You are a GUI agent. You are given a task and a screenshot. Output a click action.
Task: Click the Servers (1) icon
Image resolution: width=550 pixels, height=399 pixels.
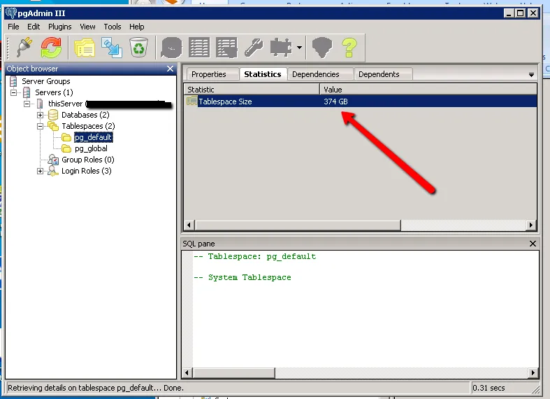[27, 92]
